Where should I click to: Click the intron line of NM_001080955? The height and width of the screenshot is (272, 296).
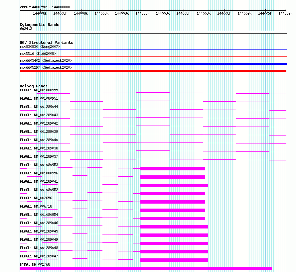point(153,93)
